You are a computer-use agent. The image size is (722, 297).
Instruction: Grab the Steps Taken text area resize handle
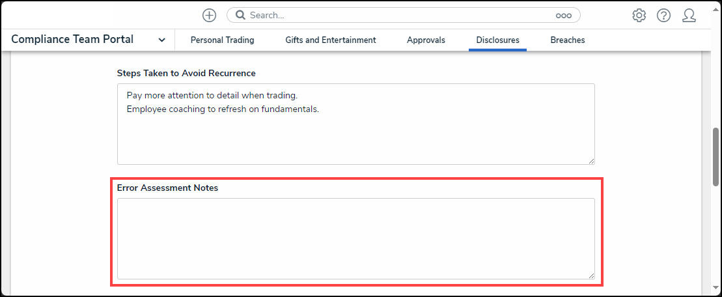tap(590, 160)
